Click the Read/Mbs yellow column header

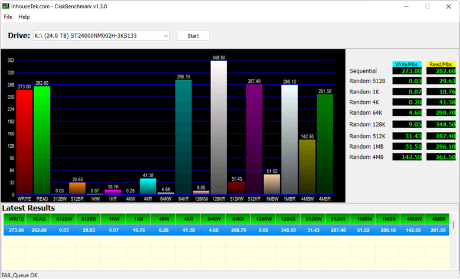pos(441,64)
